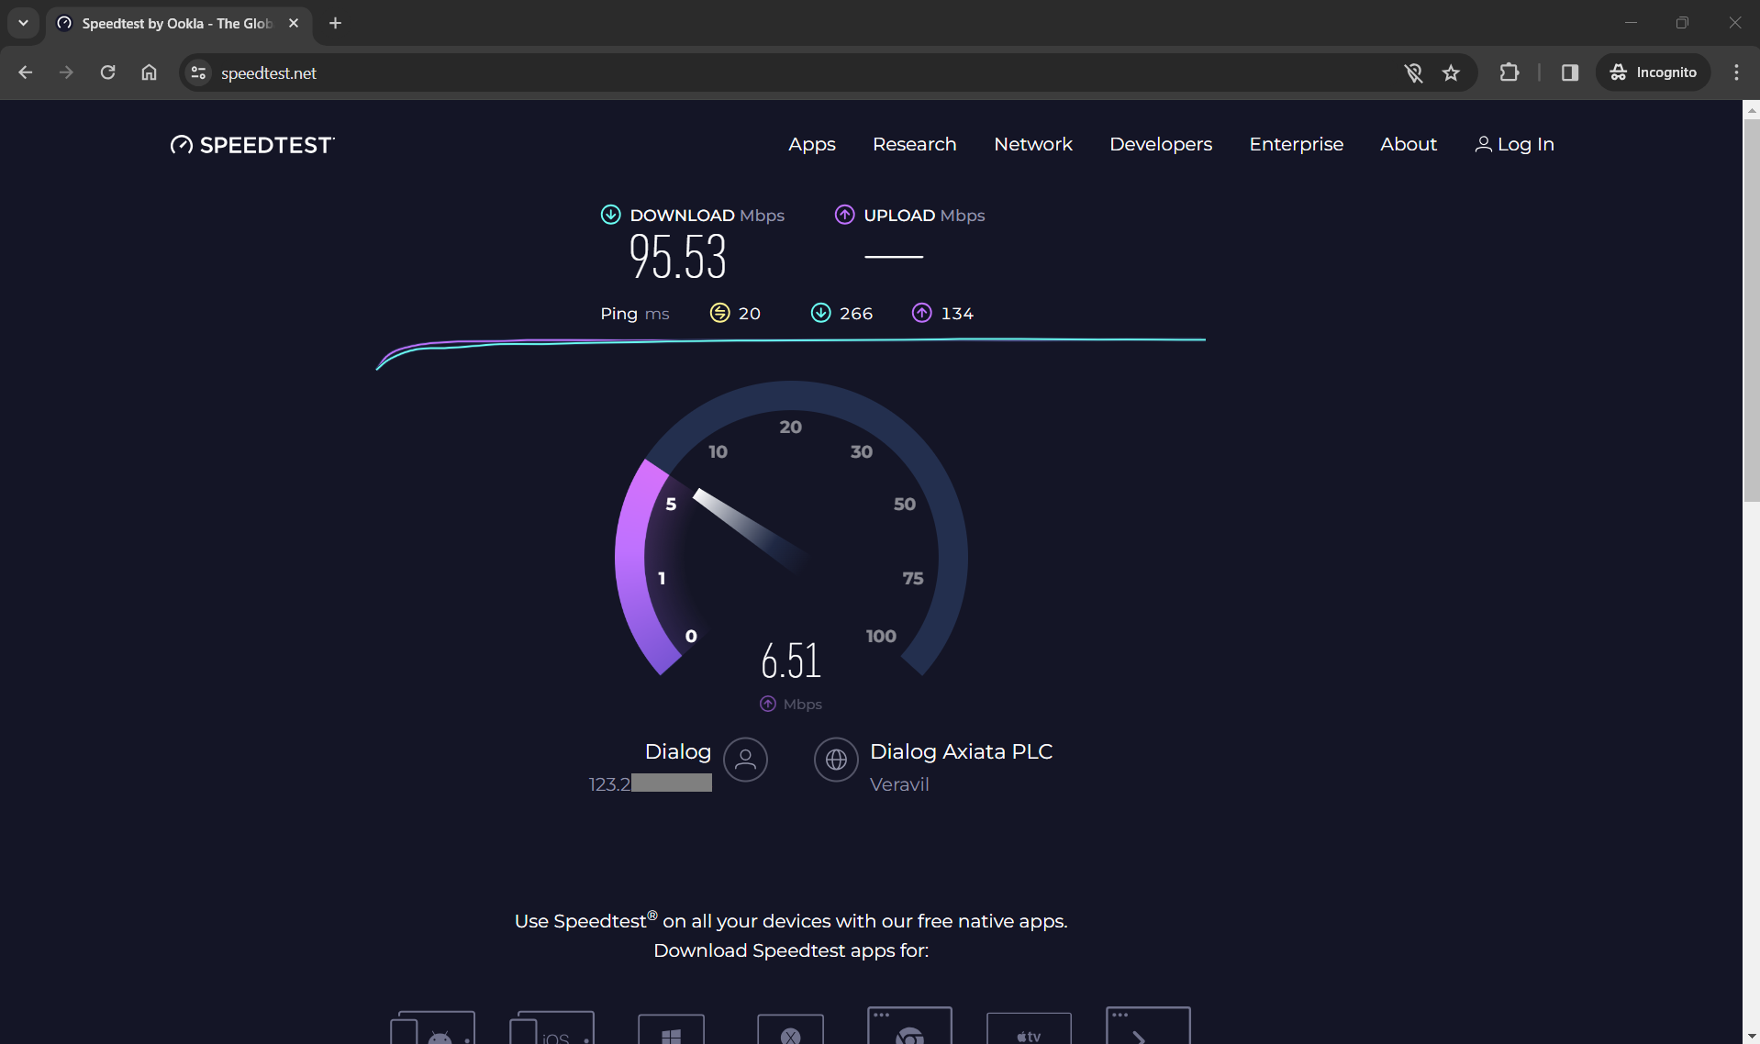Click the speedometer gauge needle
Screen dimensions: 1760x1044
click(748, 529)
